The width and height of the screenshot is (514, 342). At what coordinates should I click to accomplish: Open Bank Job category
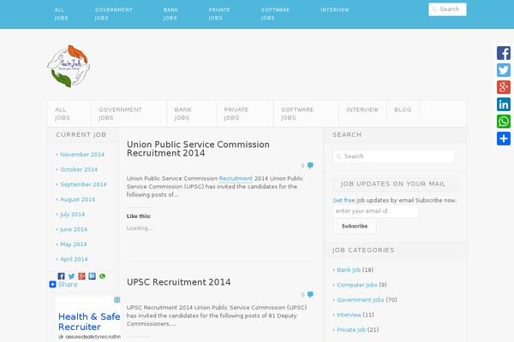pos(349,270)
